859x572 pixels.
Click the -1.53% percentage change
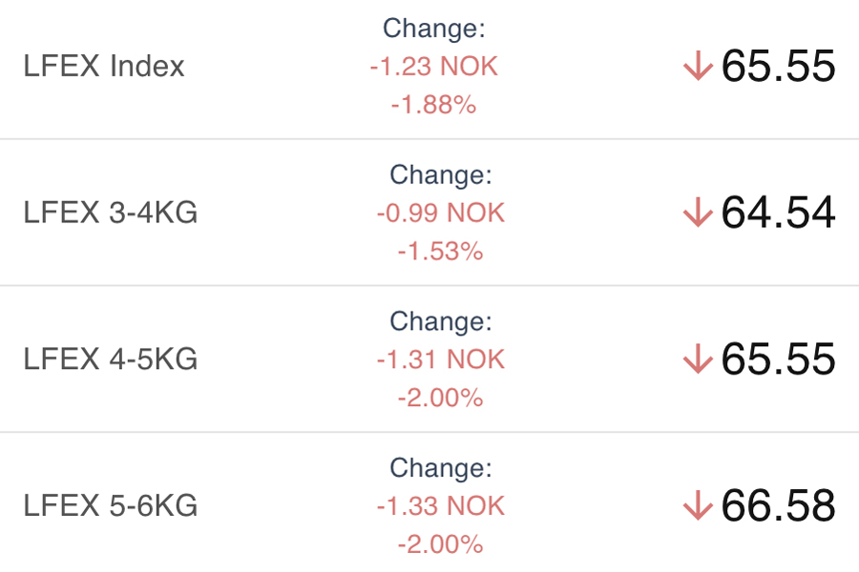coord(440,252)
